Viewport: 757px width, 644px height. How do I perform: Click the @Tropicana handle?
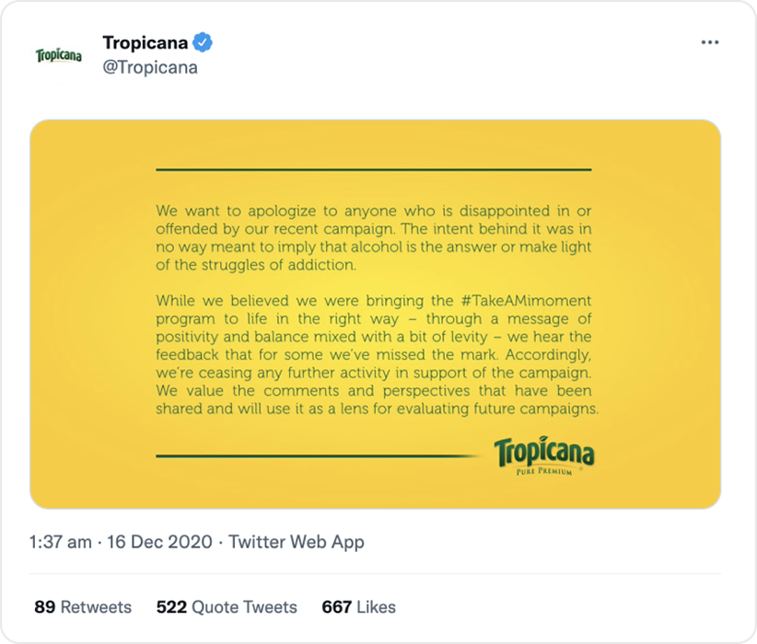tap(150, 67)
